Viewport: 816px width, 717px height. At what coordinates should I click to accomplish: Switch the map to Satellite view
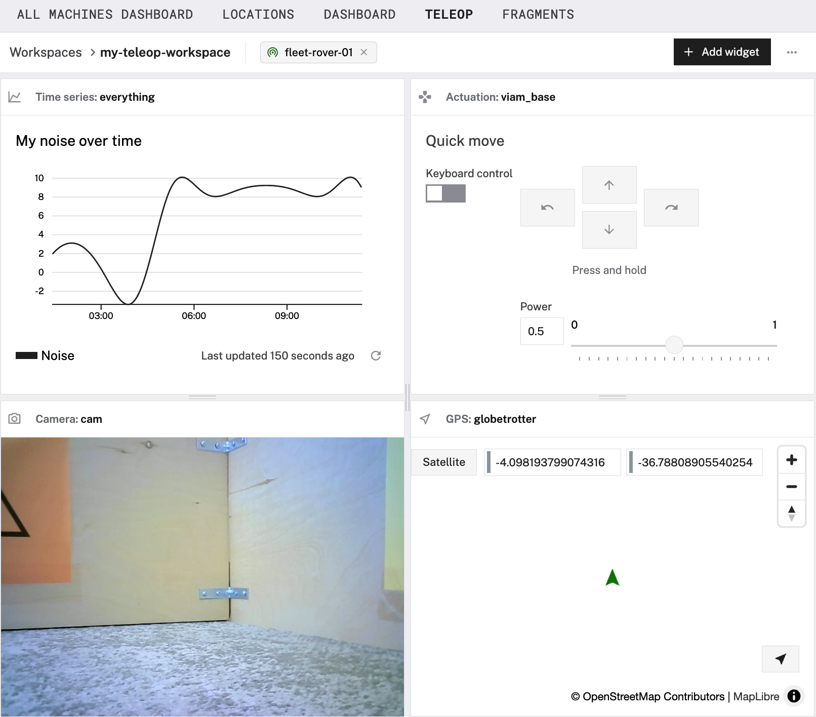444,462
